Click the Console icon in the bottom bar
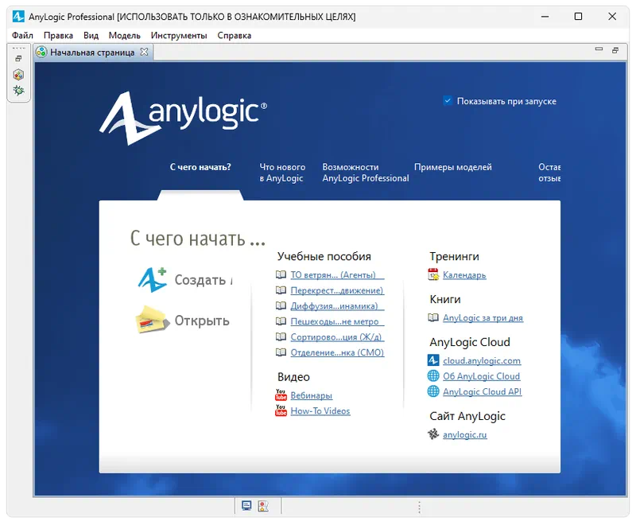Screen dimensions: 636x525 tap(246, 506)
